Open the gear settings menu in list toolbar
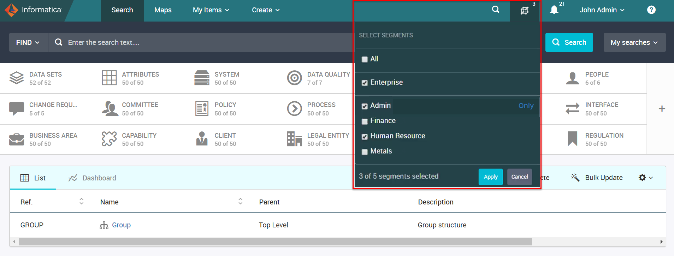 [x=646, y=178]
